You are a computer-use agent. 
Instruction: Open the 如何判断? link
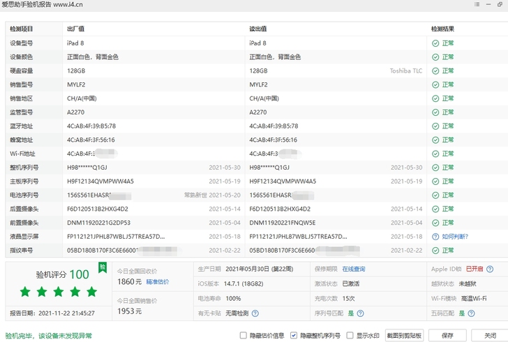(x=455, y=237)
